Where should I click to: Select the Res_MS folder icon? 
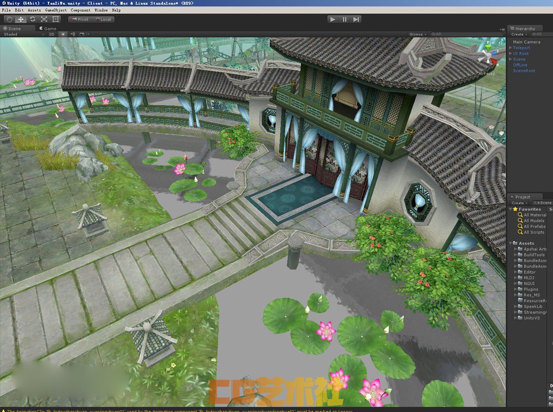click(520, 295)
